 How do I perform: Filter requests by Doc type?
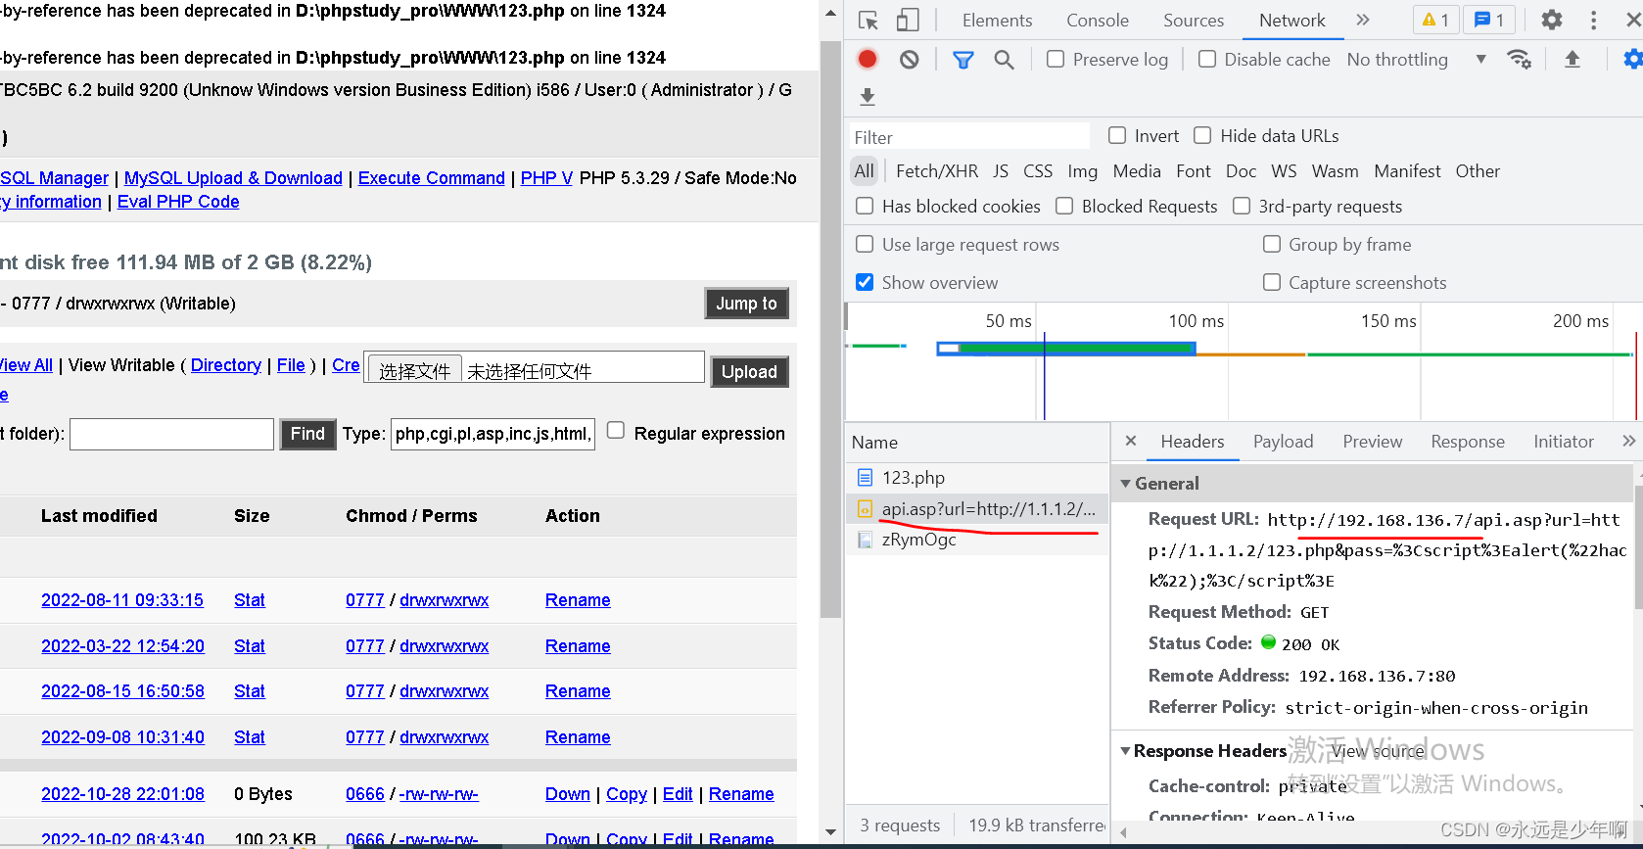(1241, 171)
